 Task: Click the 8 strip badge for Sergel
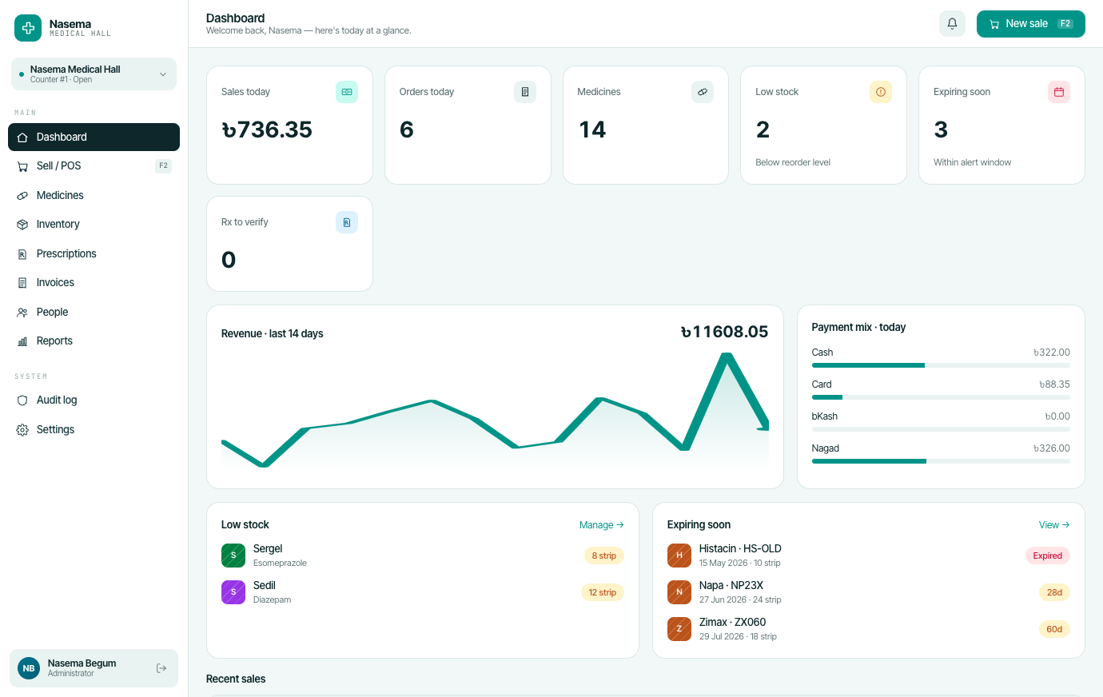tap(603, 556)
